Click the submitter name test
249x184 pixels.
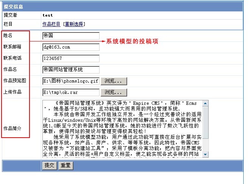click(x=48, y=15)
